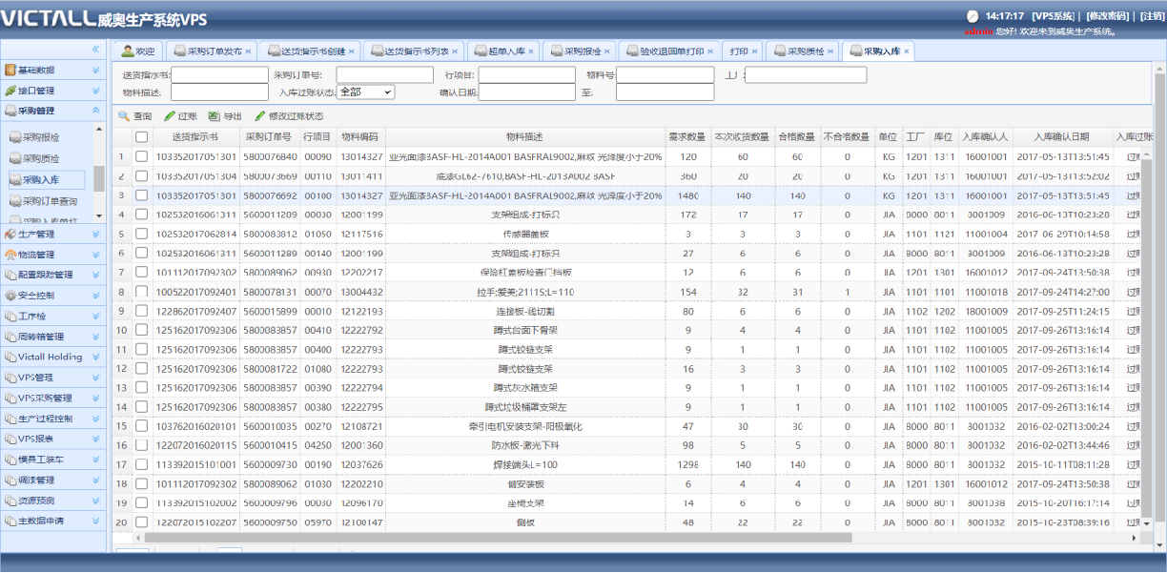The width and height of the screenshot is (1167, 573).
Task: Switch to the 欢迎 tab
Action: 137,51
